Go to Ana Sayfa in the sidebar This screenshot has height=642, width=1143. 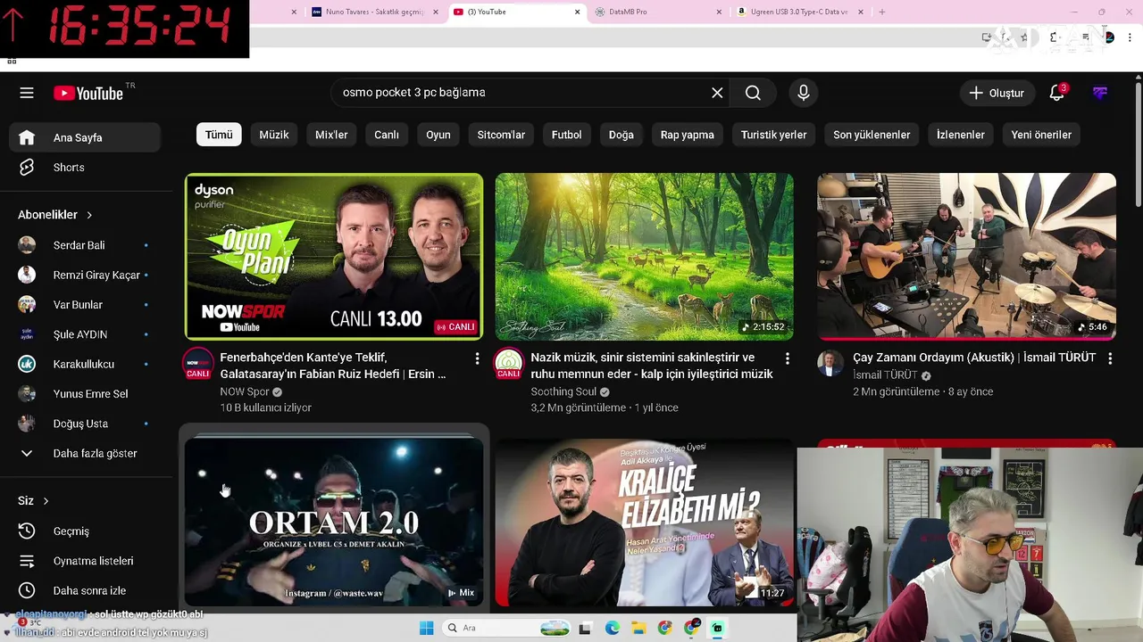tap(86, 137)
